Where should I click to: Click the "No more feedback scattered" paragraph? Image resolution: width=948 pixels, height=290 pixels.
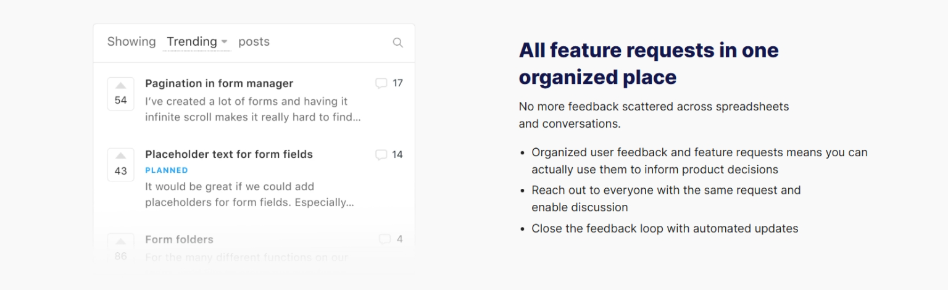point(654,115)
